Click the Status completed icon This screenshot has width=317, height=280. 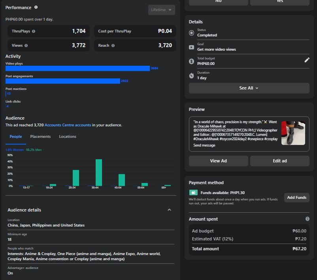click(x=192, y=33)
